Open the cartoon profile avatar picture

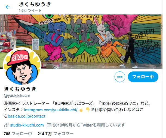point(22,66)
